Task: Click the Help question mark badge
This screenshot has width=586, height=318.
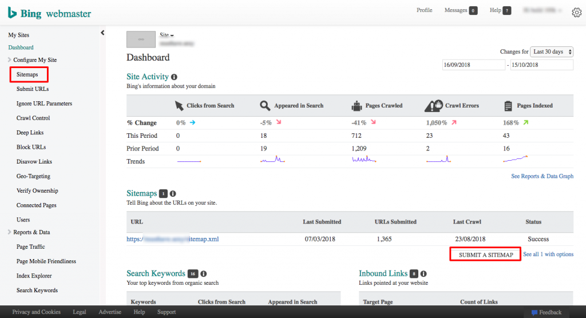Action: pyautogui.click(x=506, y=11)
